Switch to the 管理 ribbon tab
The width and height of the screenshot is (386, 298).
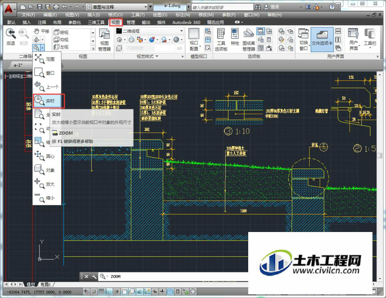(131, 22)
